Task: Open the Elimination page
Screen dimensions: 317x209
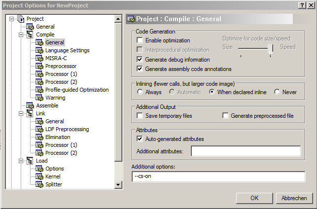Action: point(58,137)
